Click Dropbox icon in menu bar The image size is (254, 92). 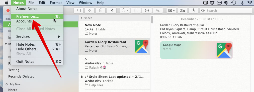tap(212, 3)
